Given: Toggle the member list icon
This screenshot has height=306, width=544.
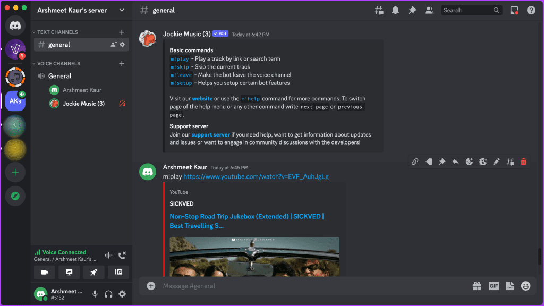Looking at the screenshot, I should (x=429, y=11).
